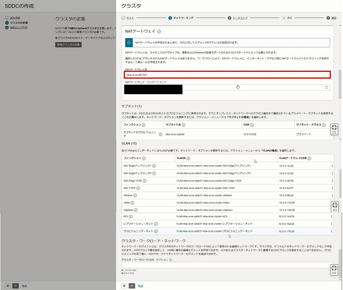The width and height of the screenshot is (343, 290).
Task: Click the 取消 link in the cluster panel
Action: click(x=140, y=285)
